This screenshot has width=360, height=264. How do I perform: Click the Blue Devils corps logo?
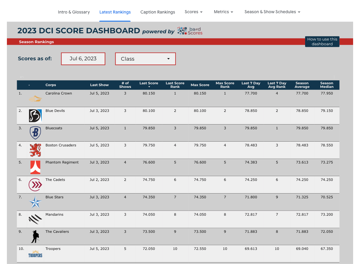tap(35, 115)
